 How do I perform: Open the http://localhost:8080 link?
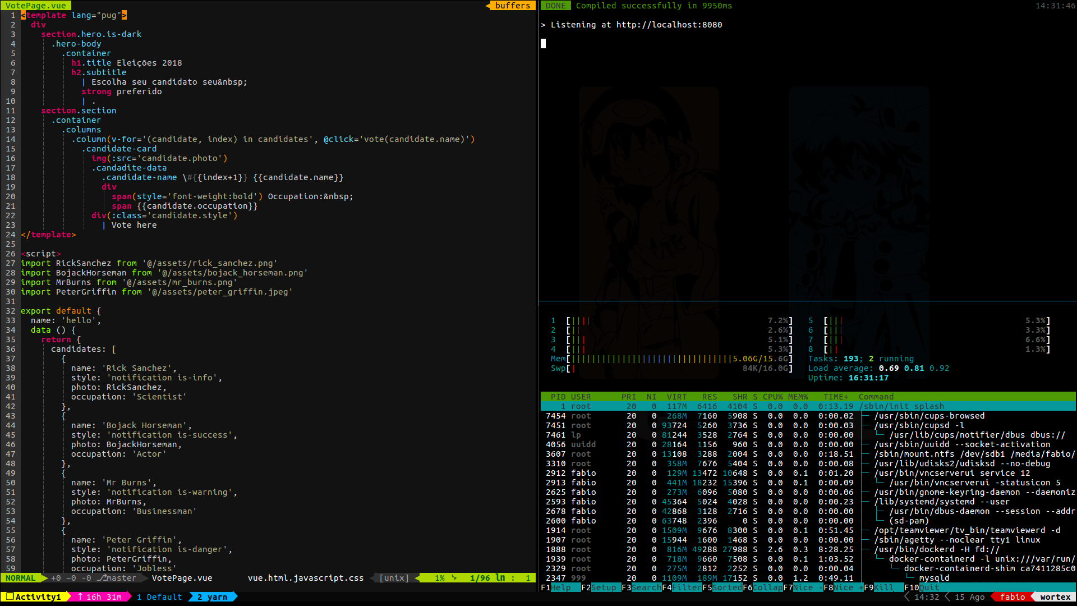coord(669,25)
